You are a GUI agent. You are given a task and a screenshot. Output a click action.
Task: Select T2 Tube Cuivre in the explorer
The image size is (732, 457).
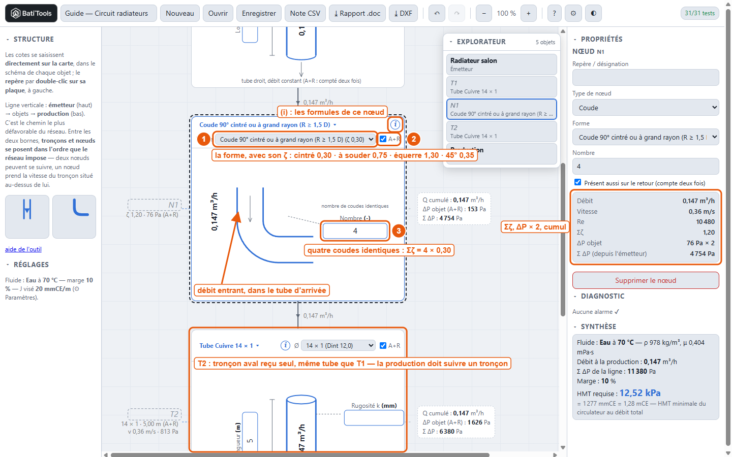[502, 132]
